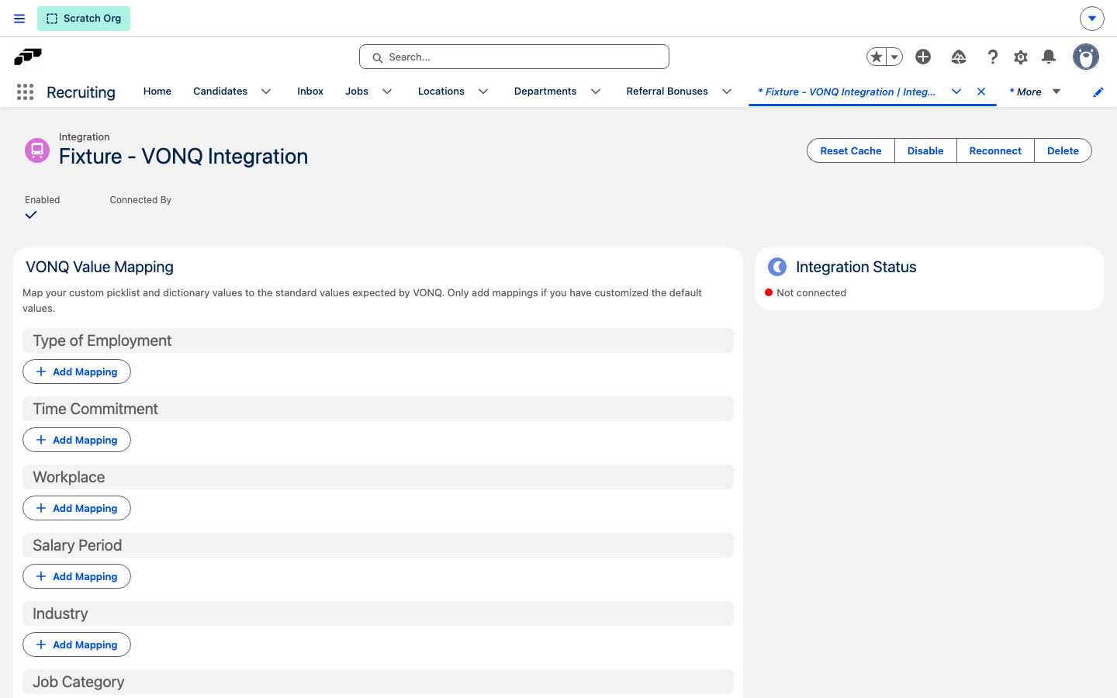Viewport: 1117px width, 698px height.
Task: Expand the Departments tab chevron
Action: (596, 92)
